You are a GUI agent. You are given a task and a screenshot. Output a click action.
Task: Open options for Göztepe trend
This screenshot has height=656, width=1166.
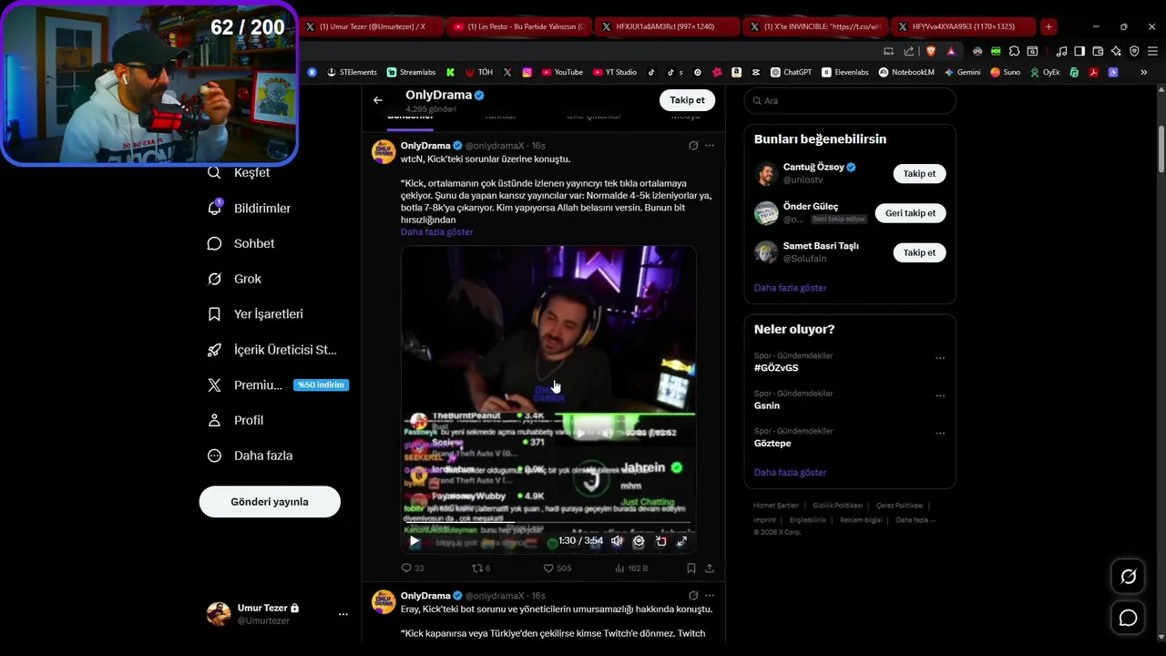pyautogui.click(x=940, y=433)
